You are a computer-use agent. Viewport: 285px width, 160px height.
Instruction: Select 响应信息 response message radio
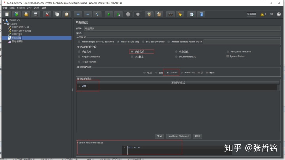[x=182, y=51]
